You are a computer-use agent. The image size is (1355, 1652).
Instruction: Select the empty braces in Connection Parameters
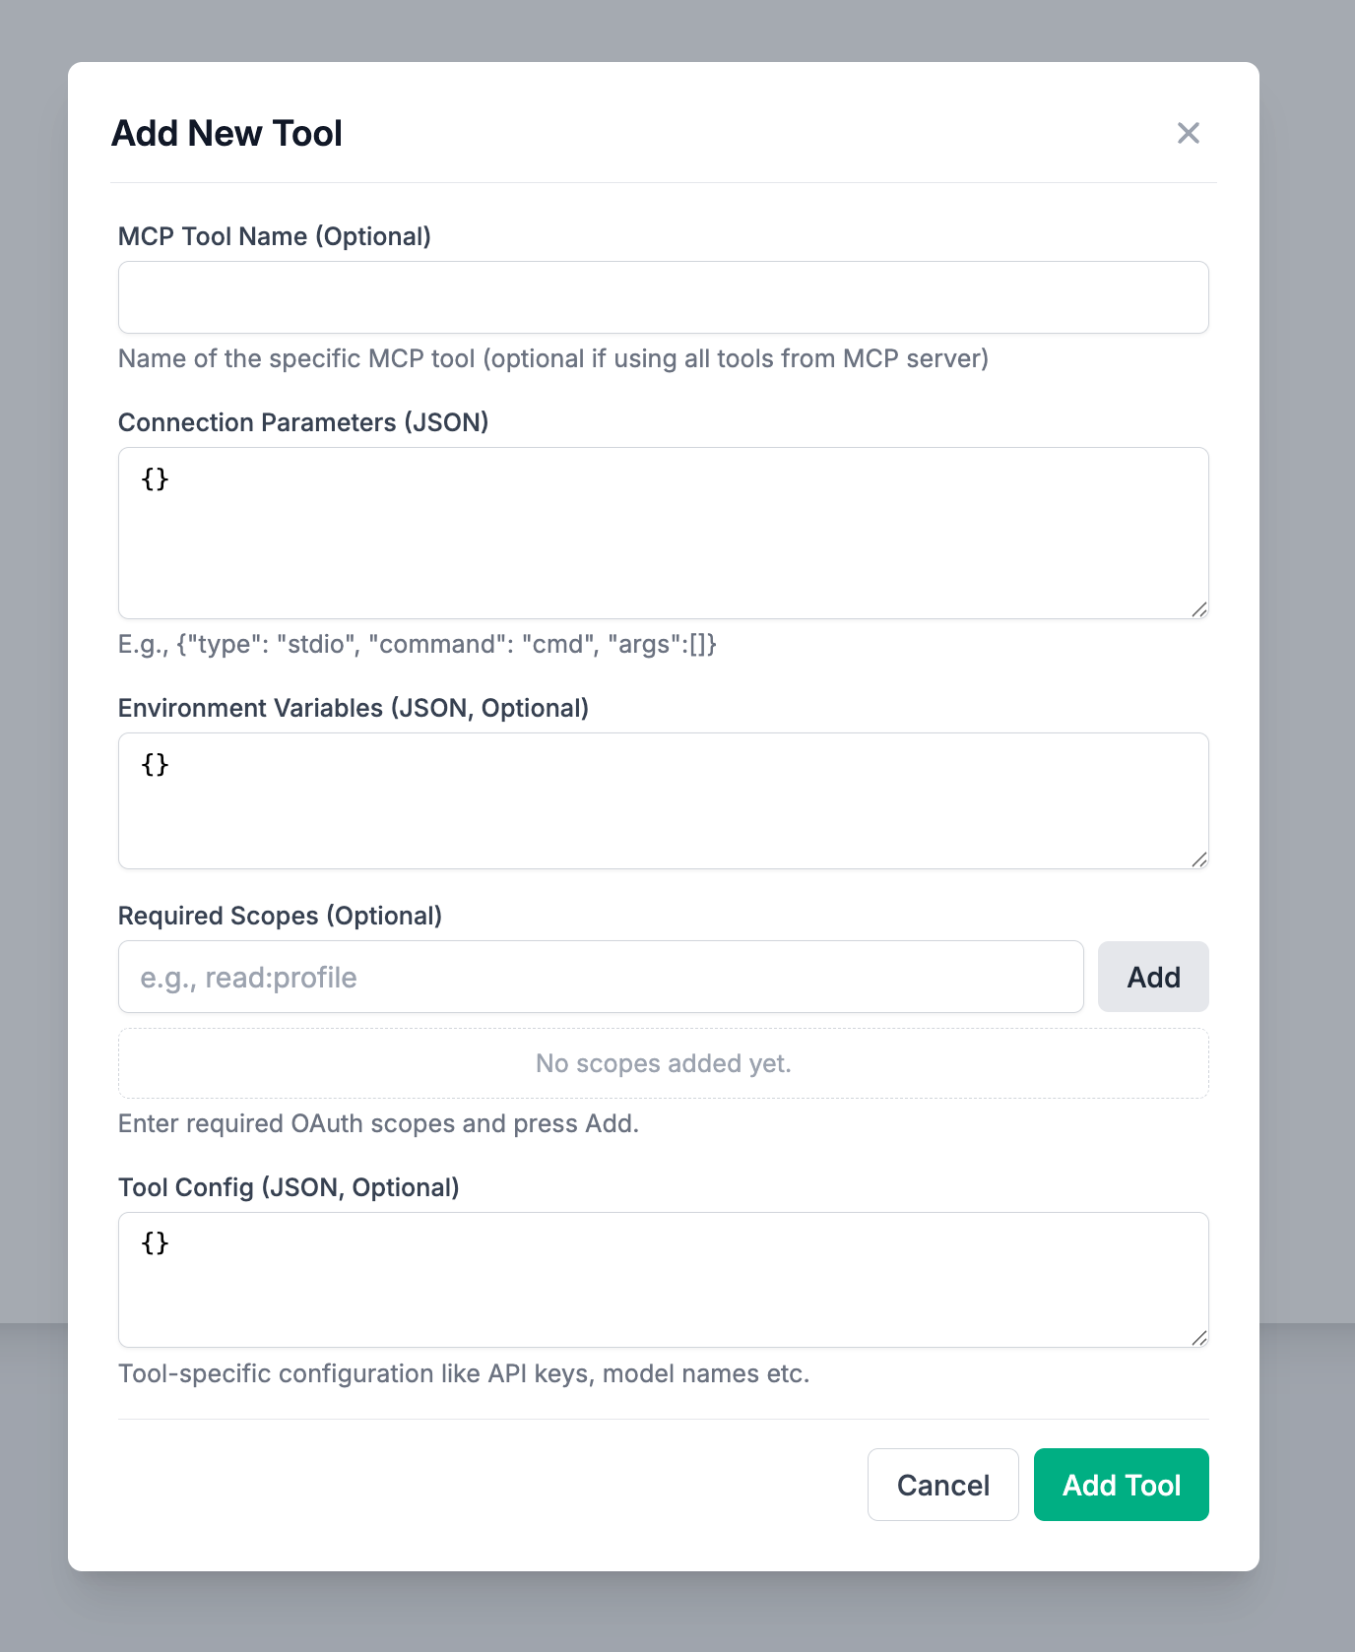coord(154,479)
